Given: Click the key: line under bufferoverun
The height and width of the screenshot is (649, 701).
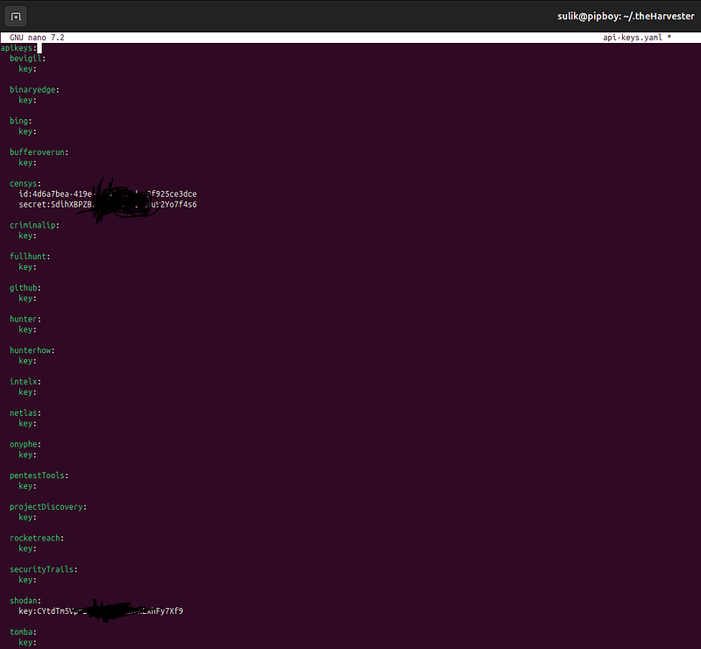Looking at the screenshot, I should click(x=28, y=163).
